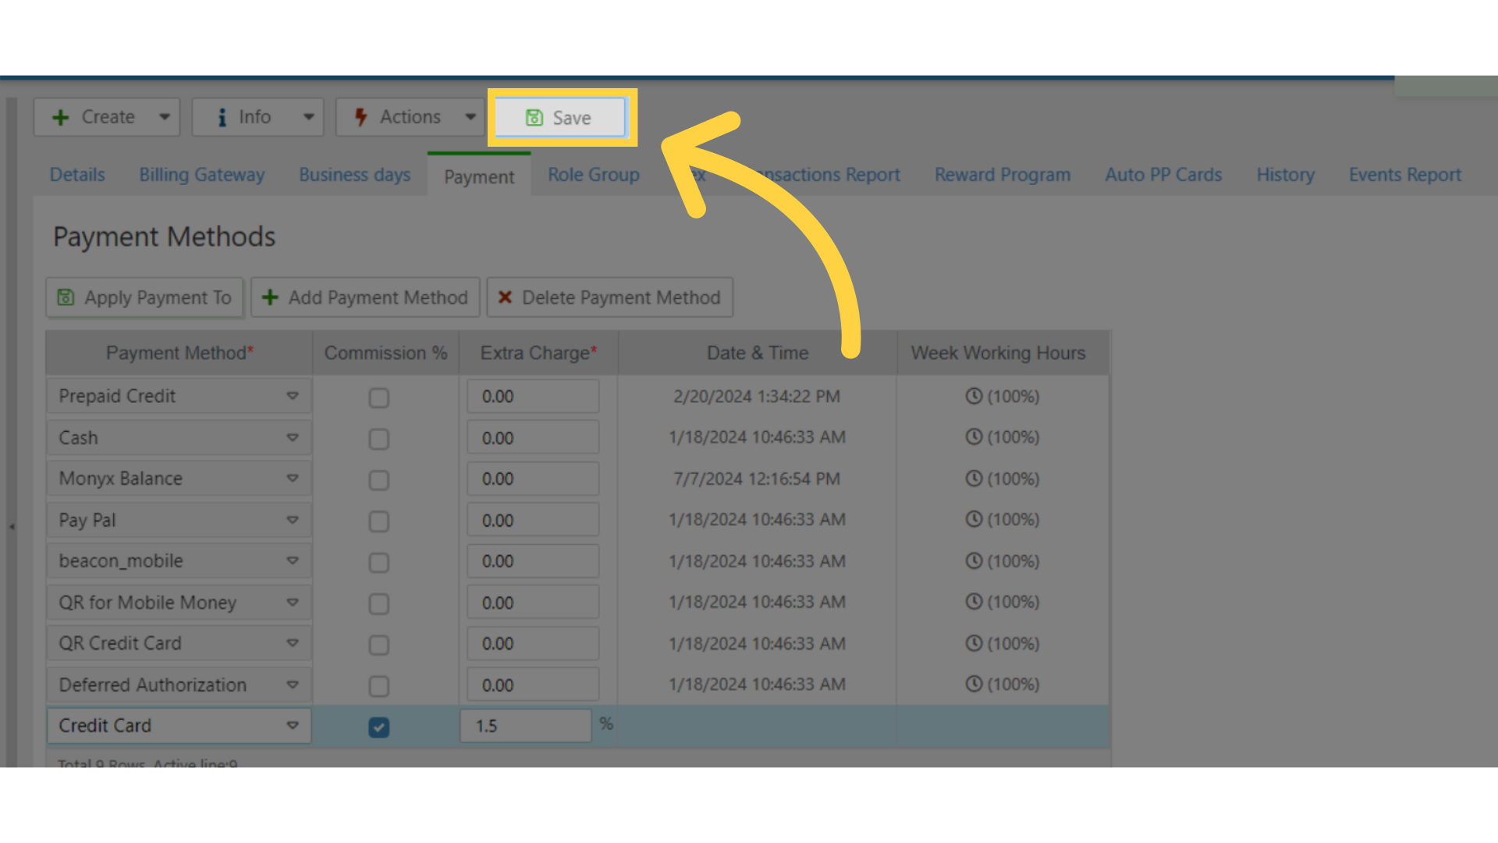Open the Credit Card payment method dropdown
Viewport: 1498px width, 843px height.
tap(293, 725)
